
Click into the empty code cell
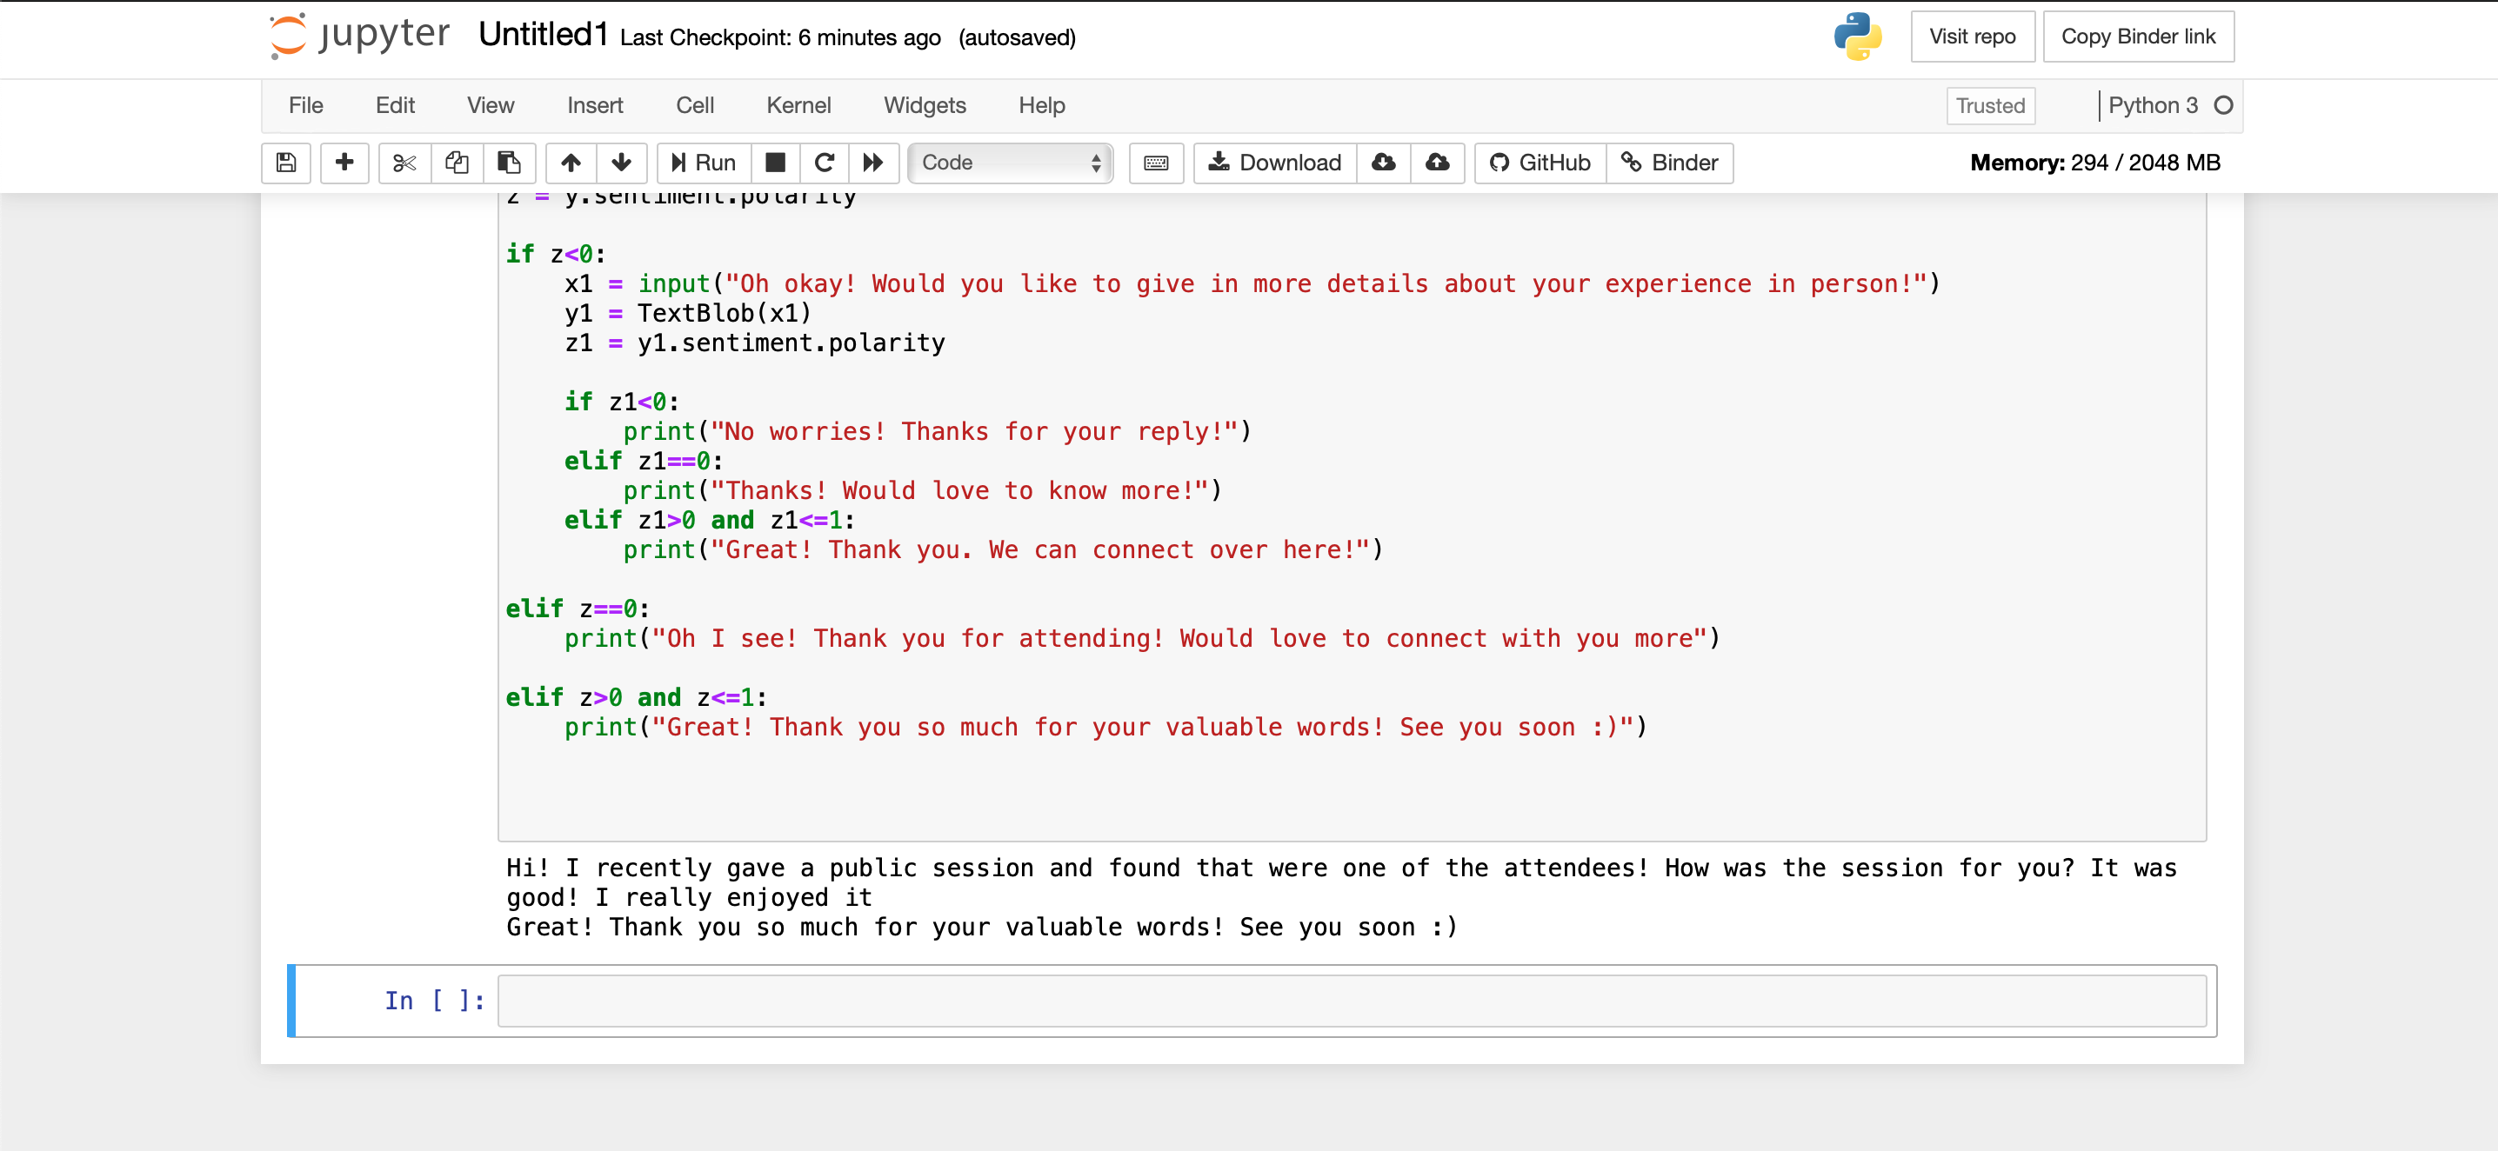click(1351, 1001)
